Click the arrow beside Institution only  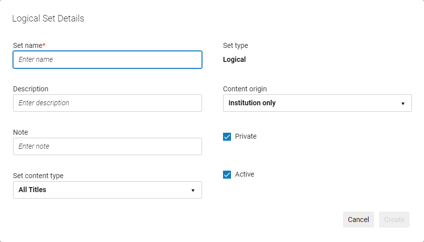pyautogui.click(x=402, y=103)
